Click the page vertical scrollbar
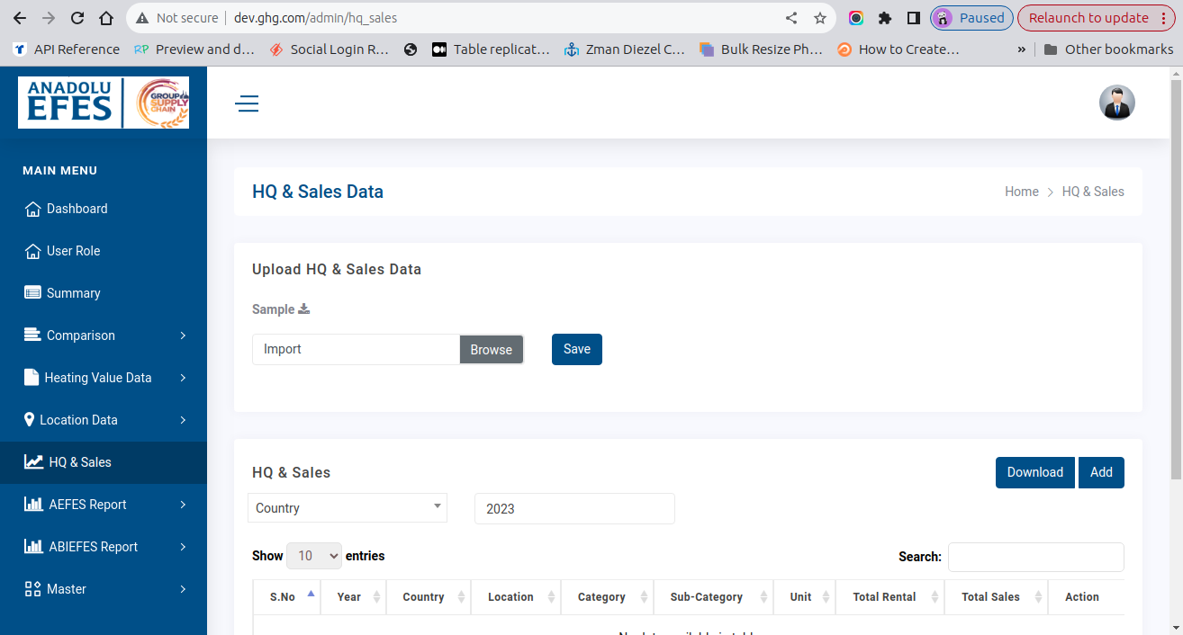This screenshot has width=1183, height=635. [x=1175, y=270]
